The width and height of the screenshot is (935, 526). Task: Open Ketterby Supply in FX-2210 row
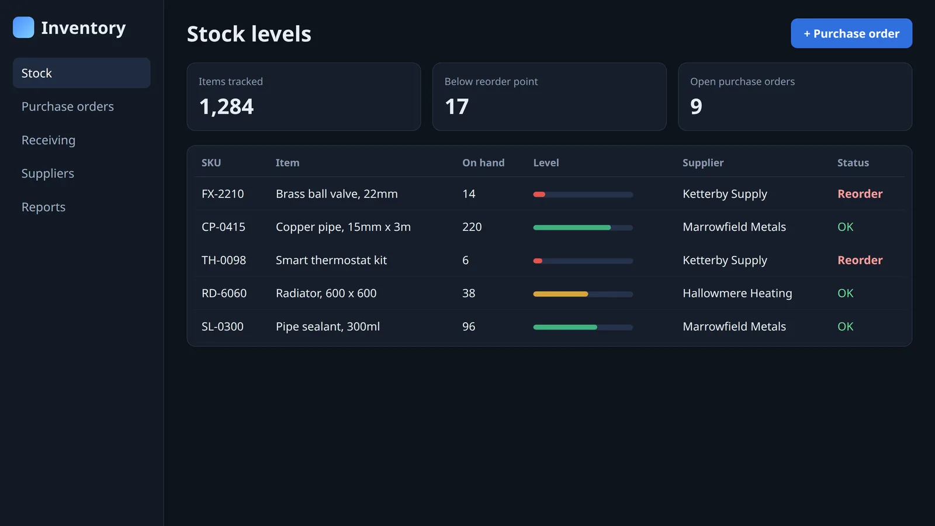(725, 194)
